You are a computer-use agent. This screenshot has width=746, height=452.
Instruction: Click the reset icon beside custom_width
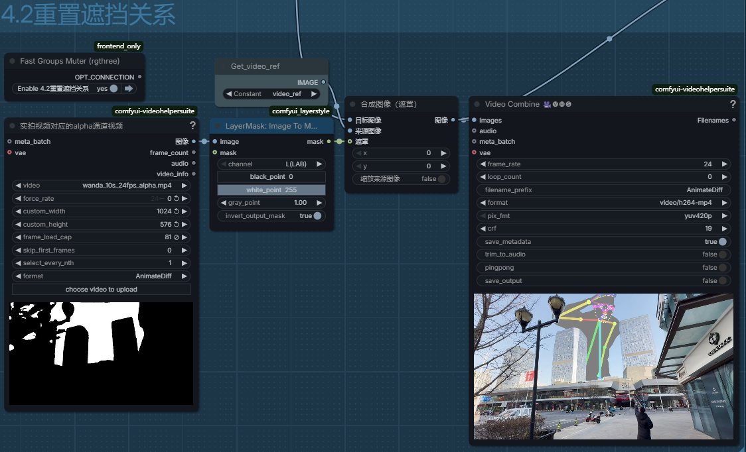pos(177,211)
